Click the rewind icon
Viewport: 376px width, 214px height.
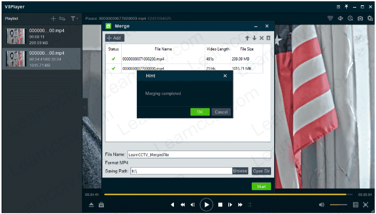point(183,205)
